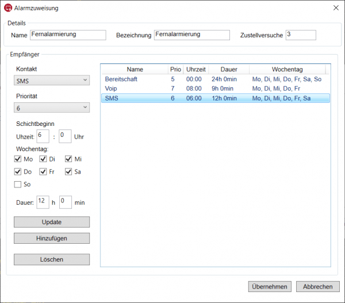The image size is (345, 303).
Task: Toggle the Sa weekday checkbox
Action: (x=68, y=172)
